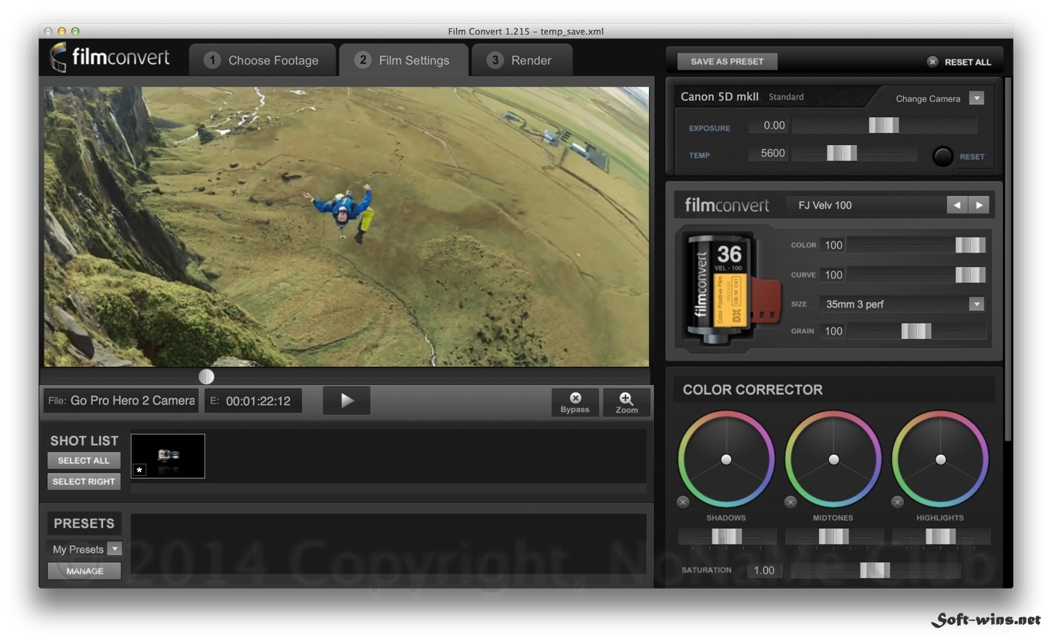Open the FJ Velv 100 film stock selector
Screen dimensions: 1052x642
tap(866, 205)
